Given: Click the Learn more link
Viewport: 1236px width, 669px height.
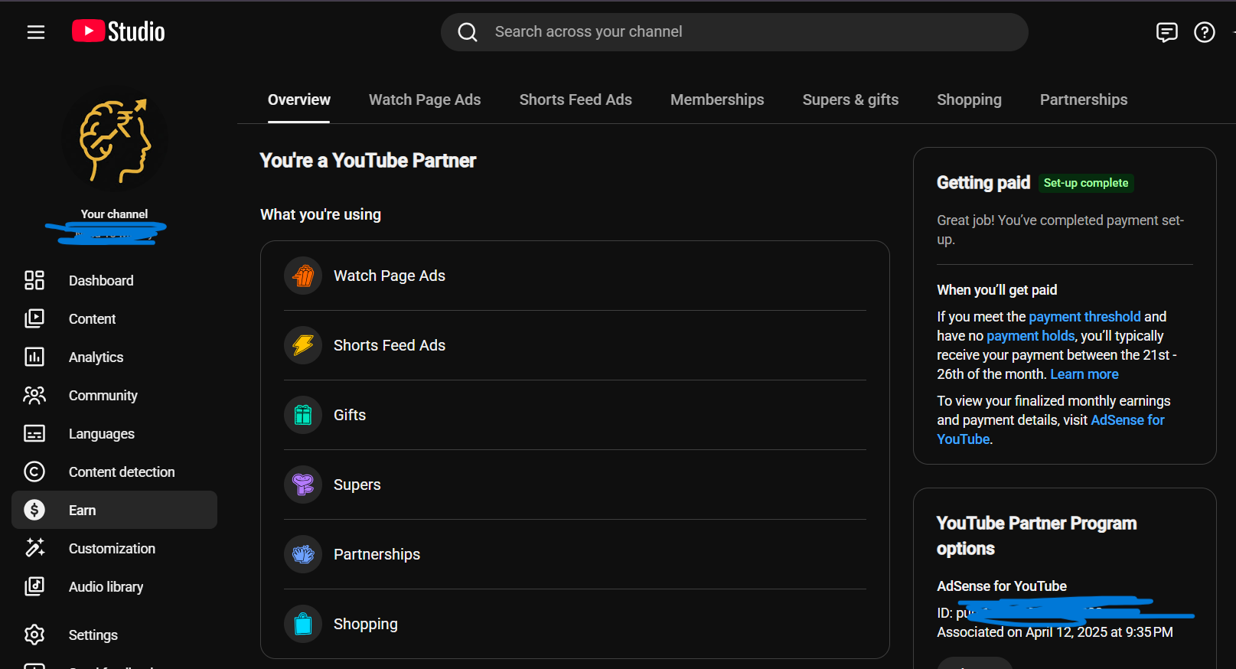Looking at the screenshot, I should (1084, 374).
